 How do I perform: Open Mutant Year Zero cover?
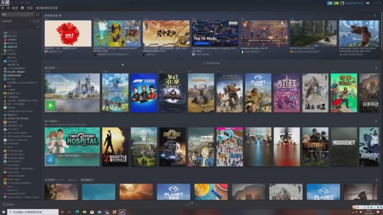click(x=315, y=147)
